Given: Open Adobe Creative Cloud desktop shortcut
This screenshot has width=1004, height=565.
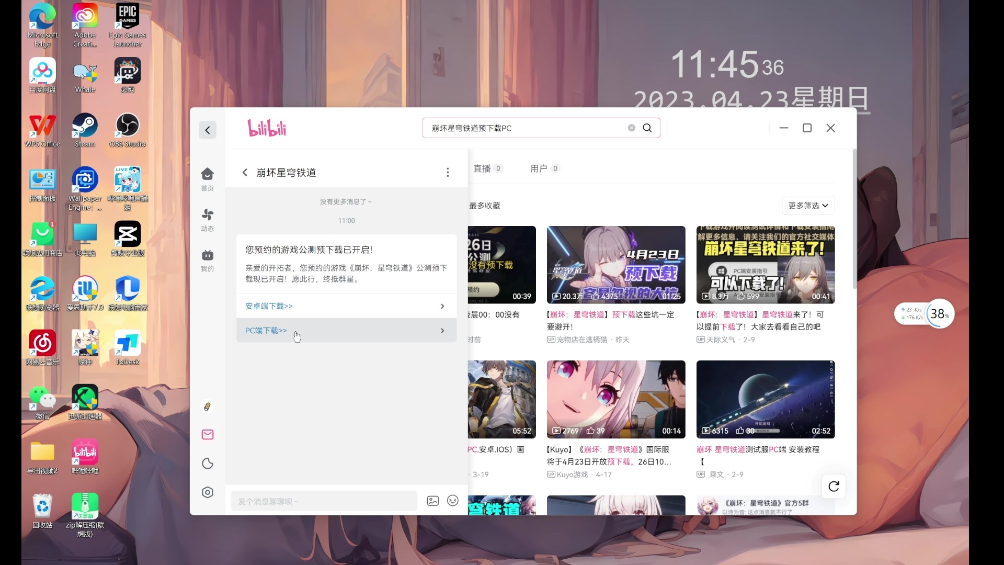Looking at the screenshot, I should [85, 25].
